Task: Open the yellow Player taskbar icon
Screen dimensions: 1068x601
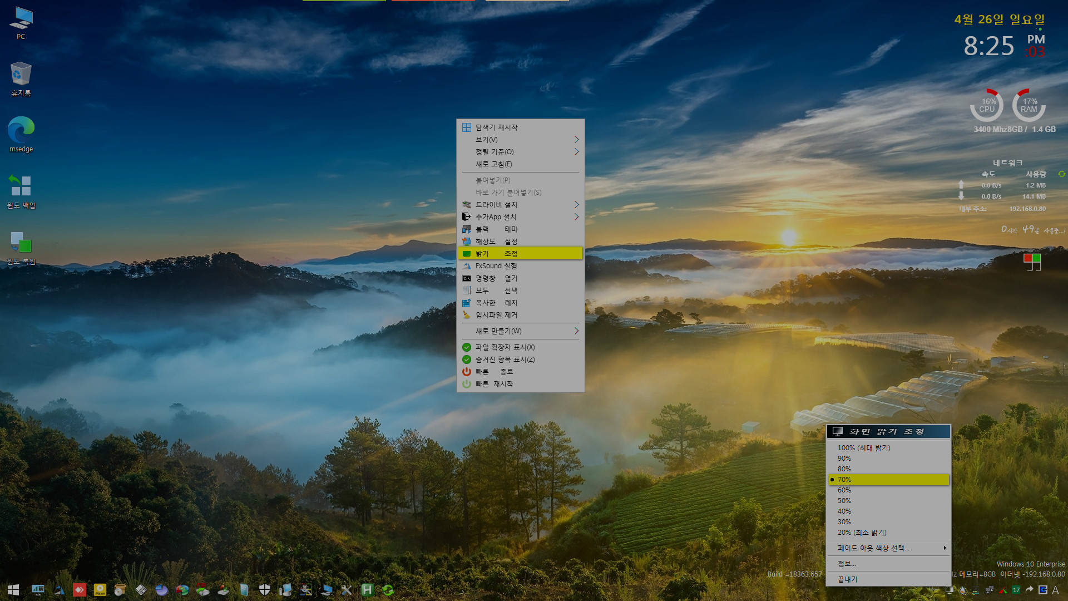Action: tap(100, 590)
